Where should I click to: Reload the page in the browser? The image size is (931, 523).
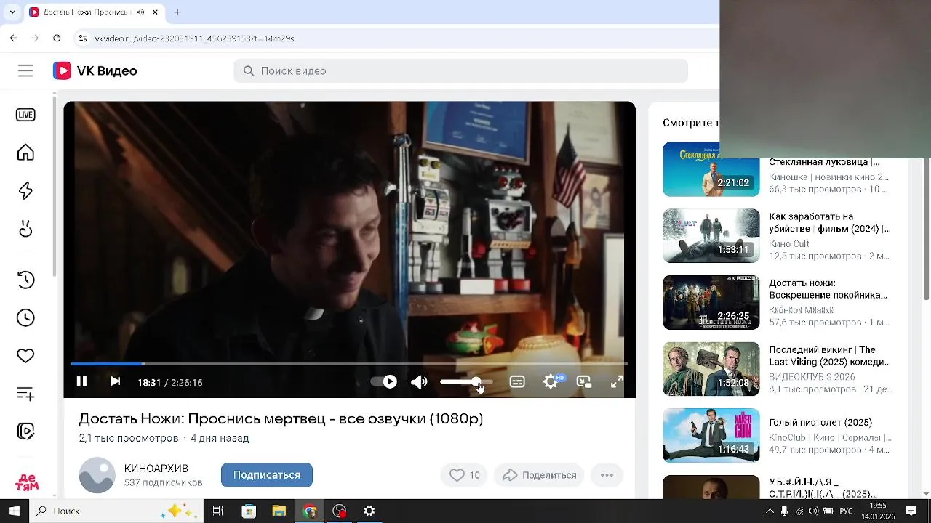pos(57,38)
